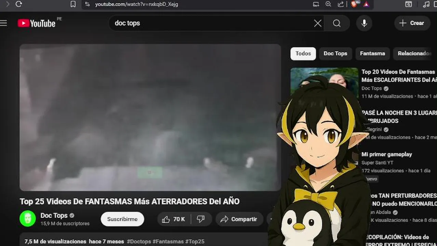Click '15,9 M de suscriptores' text
Viewport: 437px width, 246px height.
click(65, 224)
